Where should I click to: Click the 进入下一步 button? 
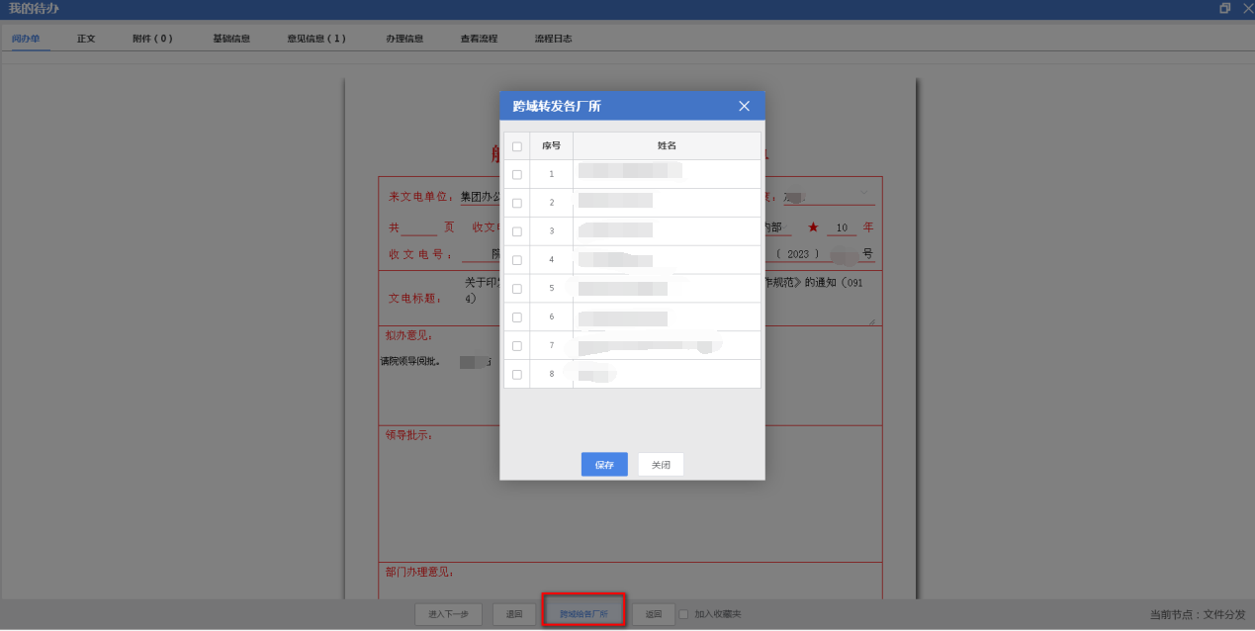pos(448,614)
